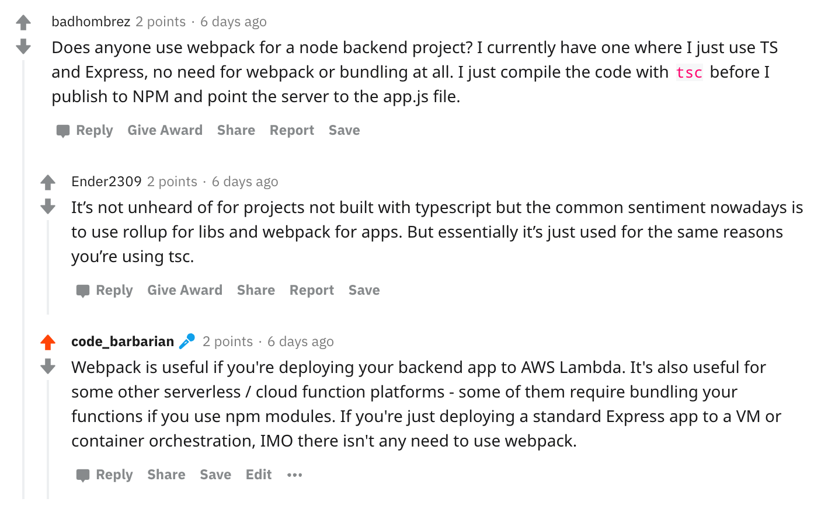Save code_barbarian's comment

[215, 475]
